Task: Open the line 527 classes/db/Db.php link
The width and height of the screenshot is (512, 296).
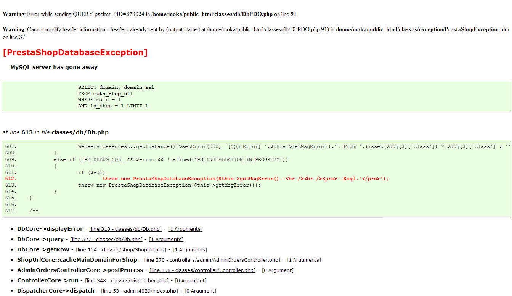Action: 106,240
